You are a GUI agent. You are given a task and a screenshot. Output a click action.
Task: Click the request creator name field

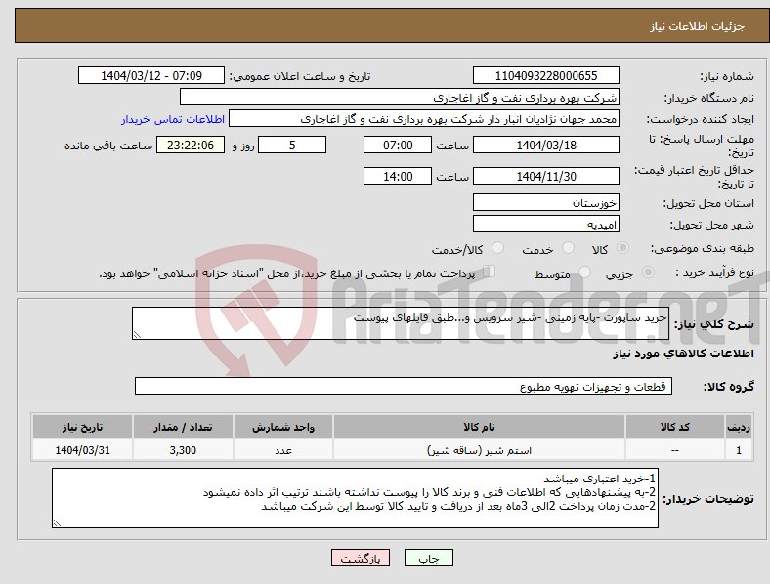(424, 119)
